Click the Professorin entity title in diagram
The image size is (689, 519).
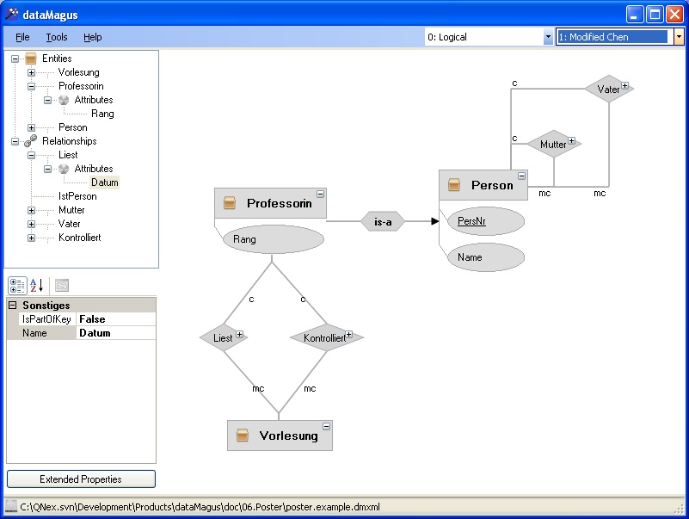279,203
